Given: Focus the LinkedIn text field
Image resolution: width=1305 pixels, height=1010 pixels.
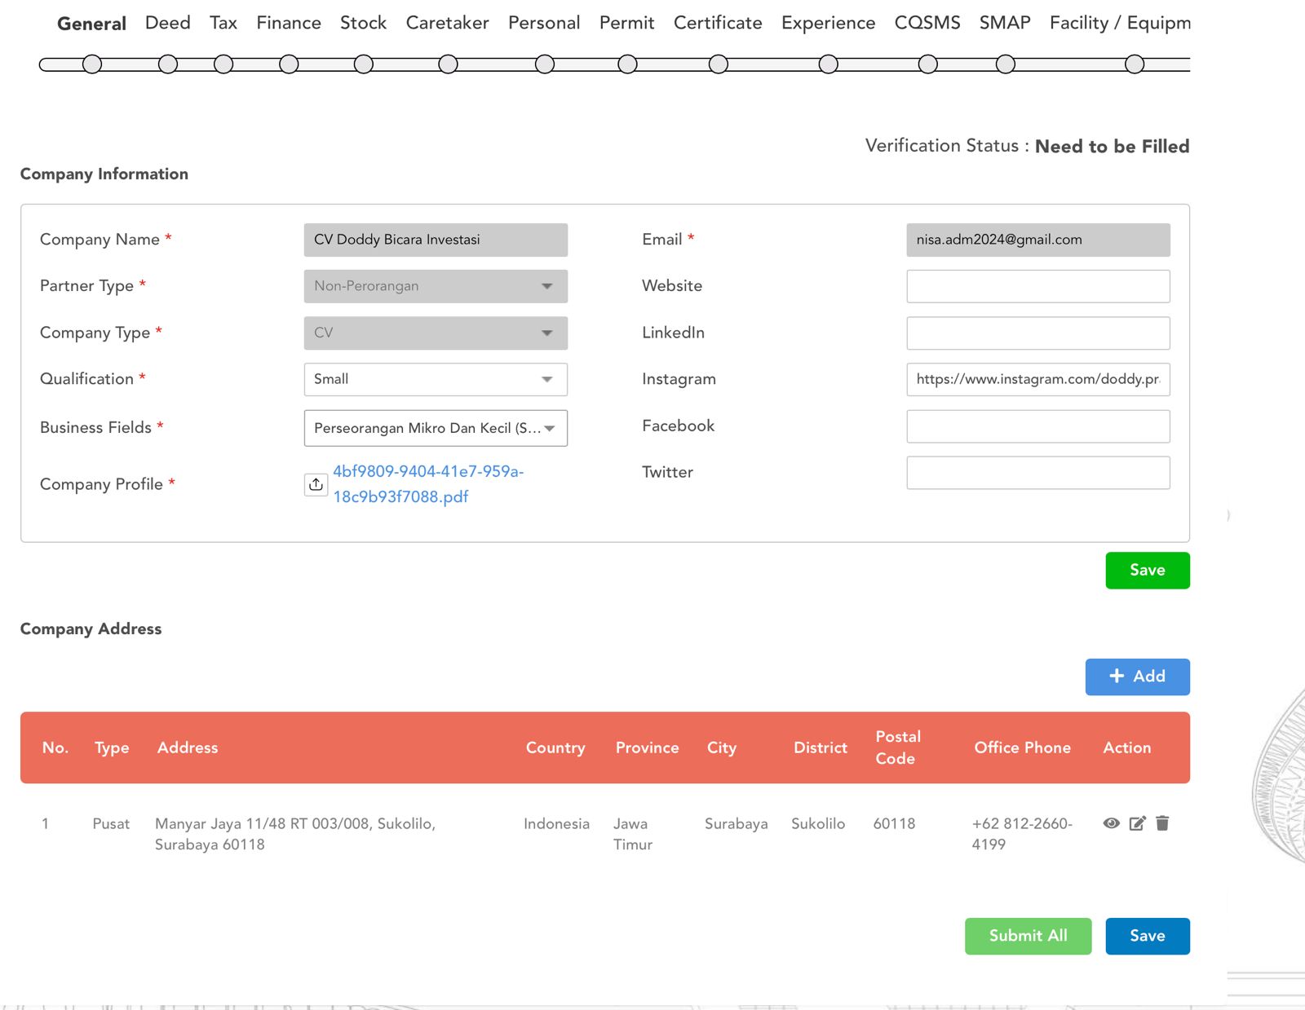Looking at the screenshot, I should [1037, 333].
